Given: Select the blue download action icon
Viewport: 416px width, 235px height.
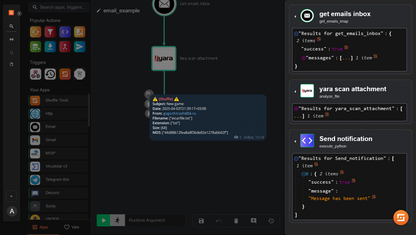Looking at the screenshot, I should tap(50, 47).
